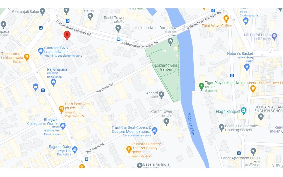The width and height of the screenshot is (283, 177).
Task: Open the Trust Car Seat Covers label
Action: coord(131,129)
